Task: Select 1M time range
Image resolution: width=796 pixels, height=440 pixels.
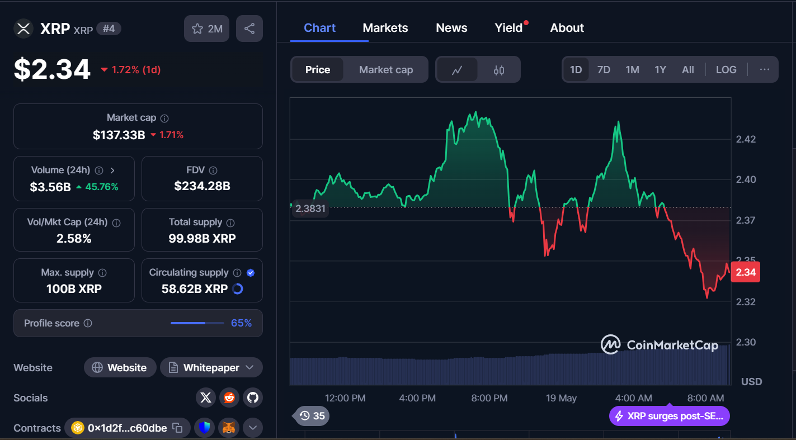Action: pyautogui.click(x=632, y=70)
